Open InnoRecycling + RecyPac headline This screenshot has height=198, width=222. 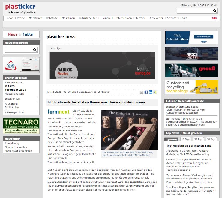click(191, 191)
